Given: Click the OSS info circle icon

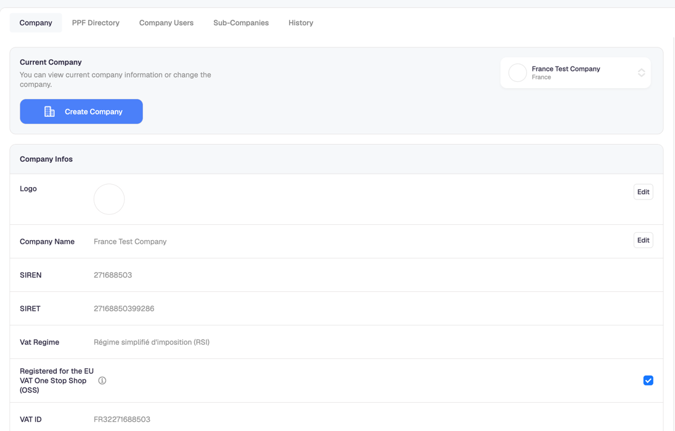Looking at the screenshot, I should click(x=102, y=381).
